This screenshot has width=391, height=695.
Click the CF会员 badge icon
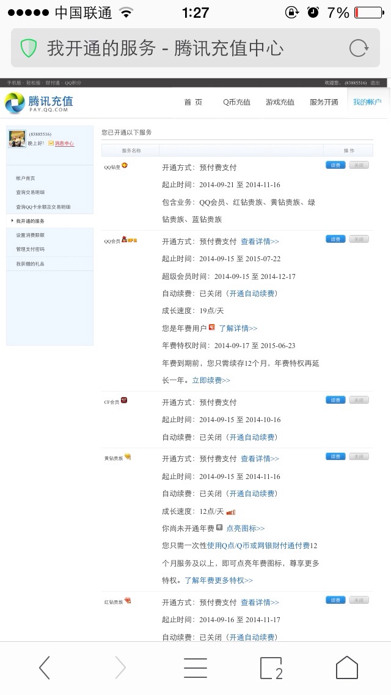coord(124,400)
